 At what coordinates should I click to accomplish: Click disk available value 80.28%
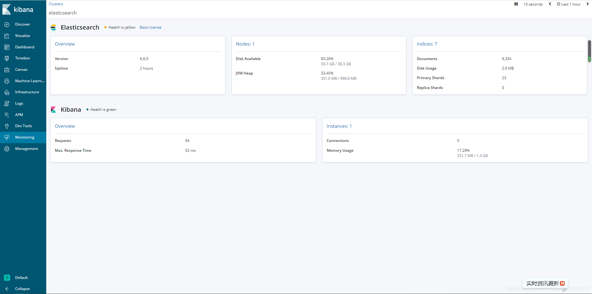tap(327, 59)
